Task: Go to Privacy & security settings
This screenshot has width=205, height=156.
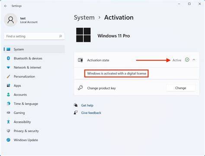Action: (26, 131)
